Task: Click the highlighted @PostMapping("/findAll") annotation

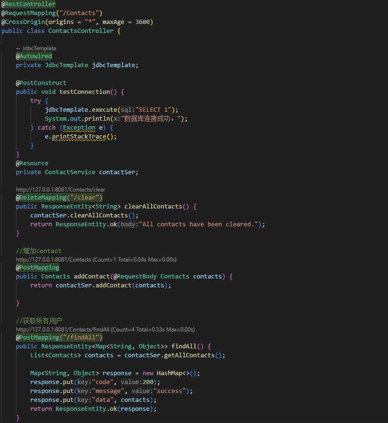Action: pos(59,337)
